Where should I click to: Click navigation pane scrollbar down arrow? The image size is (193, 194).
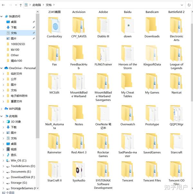[38, 188]
